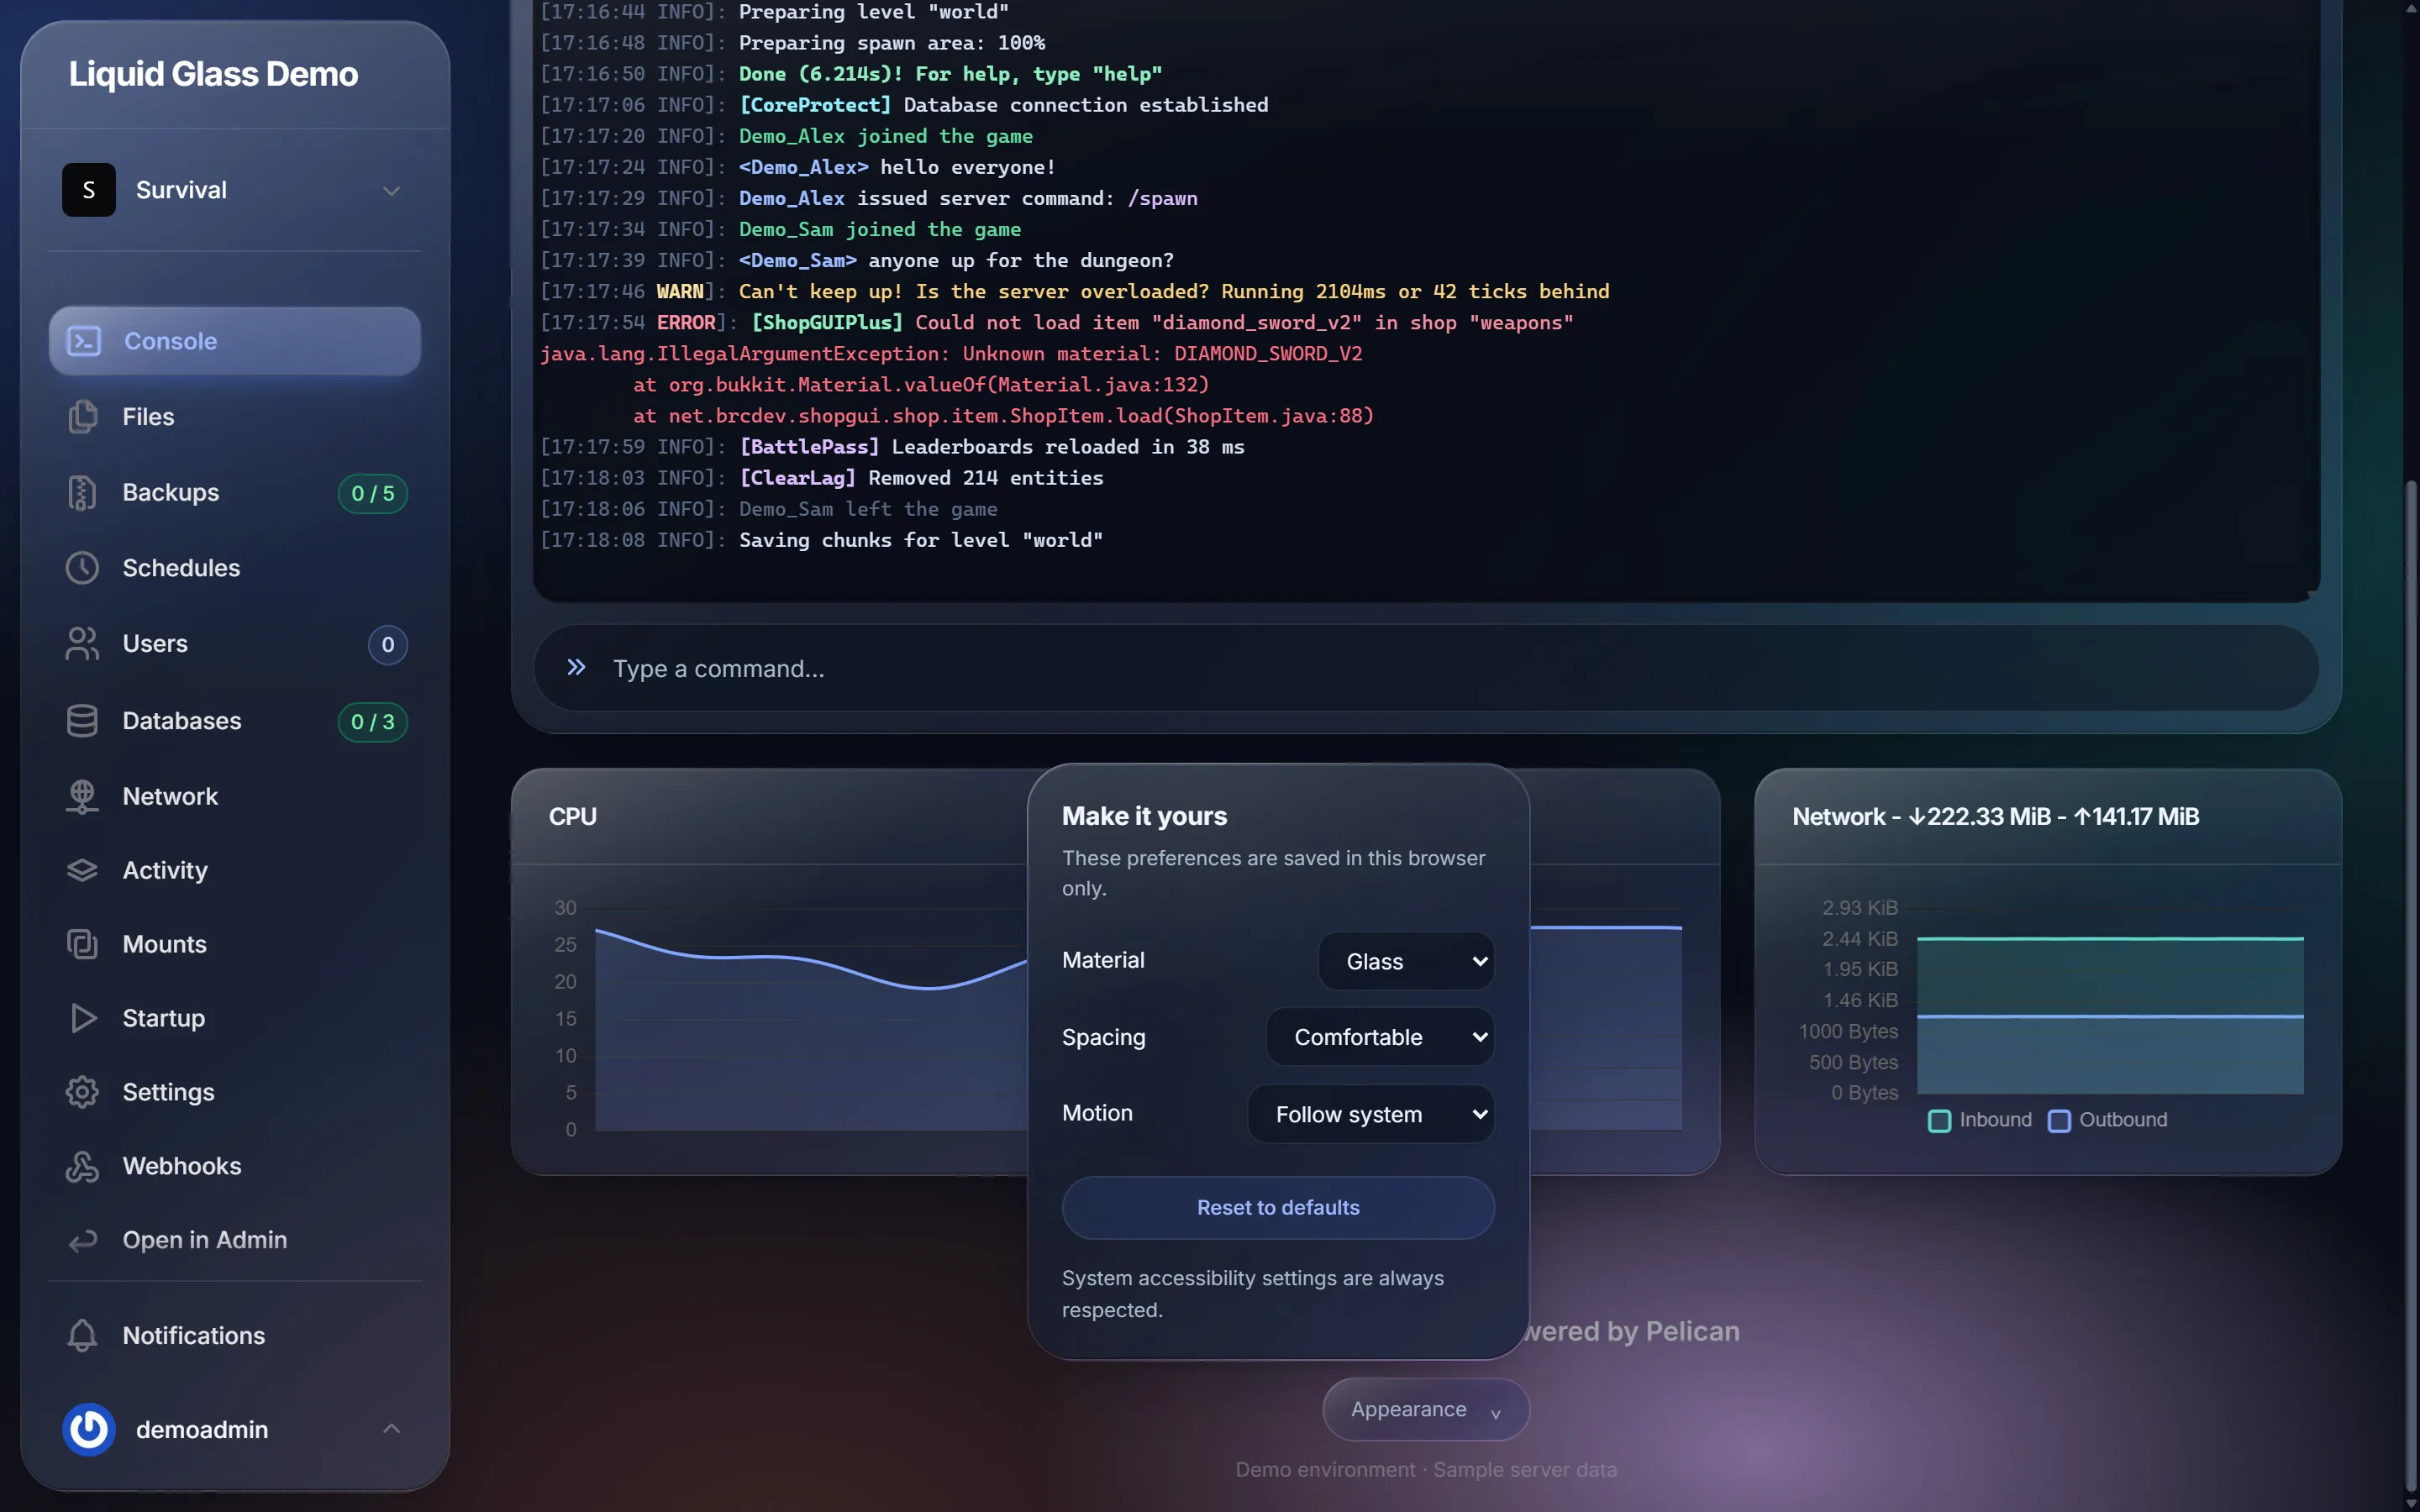Click the Backups 0 / 5 badge

(373, 493)
